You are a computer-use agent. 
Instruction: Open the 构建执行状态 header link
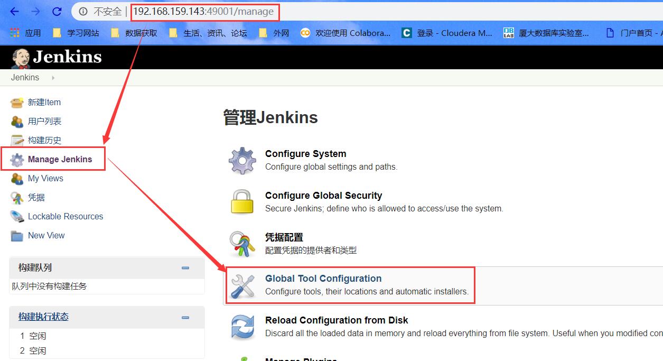click(43, 317)
